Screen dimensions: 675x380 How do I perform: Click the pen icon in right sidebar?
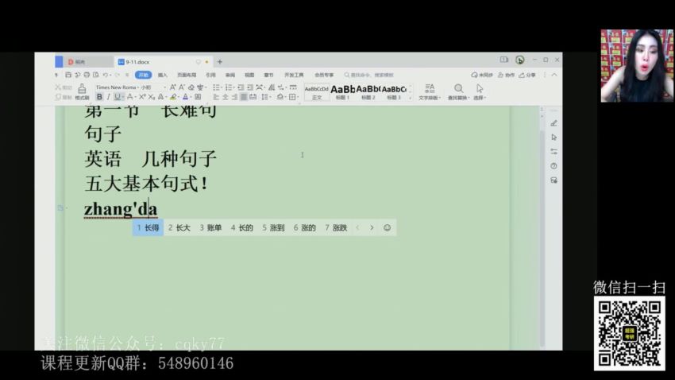point(553,123)
